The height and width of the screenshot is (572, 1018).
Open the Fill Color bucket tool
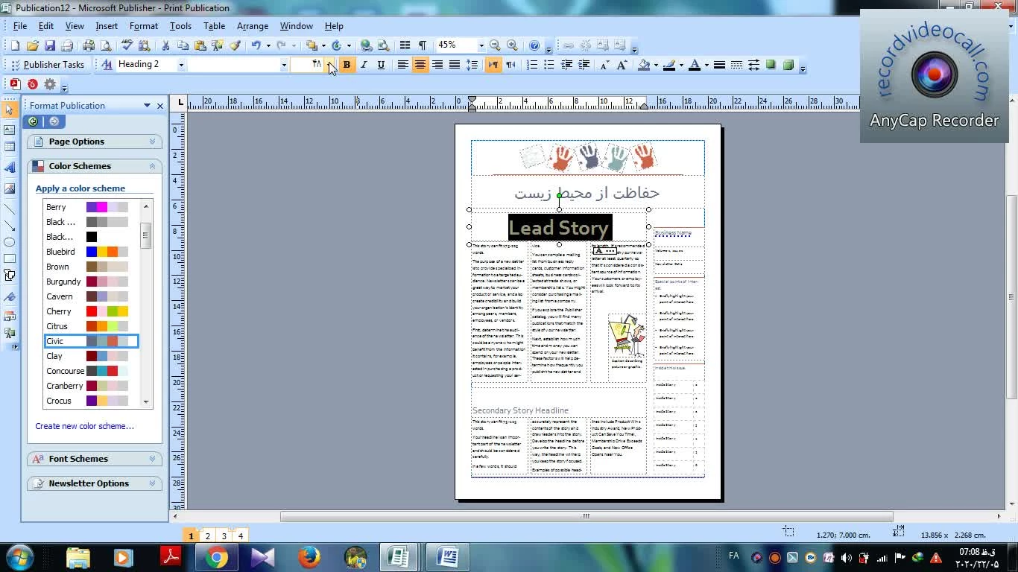(x=644, y=65)
